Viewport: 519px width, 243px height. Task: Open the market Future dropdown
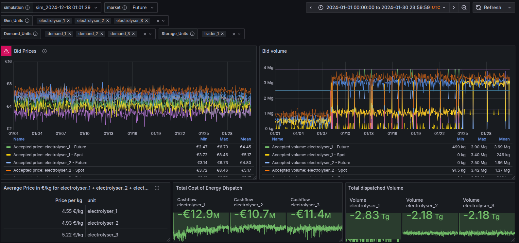tap(143, 8)
